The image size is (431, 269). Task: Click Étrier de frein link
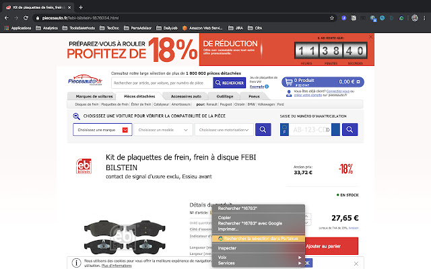[x=141, y=104]
